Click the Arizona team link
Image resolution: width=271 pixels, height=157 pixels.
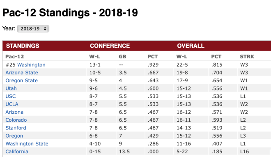point(14,112)
